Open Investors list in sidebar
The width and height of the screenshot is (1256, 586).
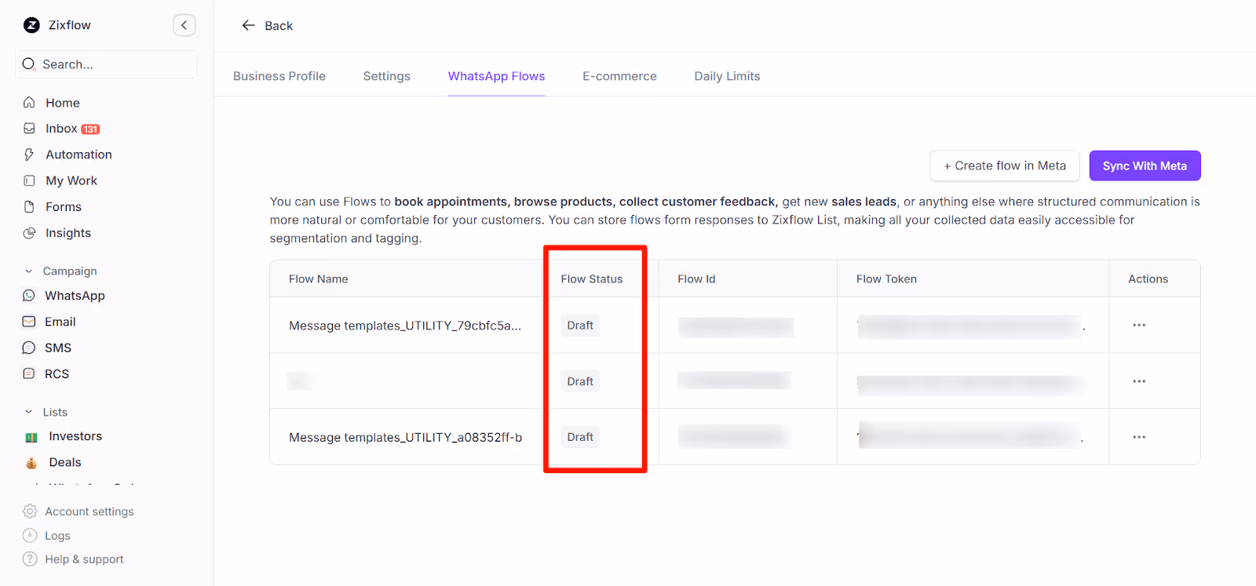(x=75, y=436)
